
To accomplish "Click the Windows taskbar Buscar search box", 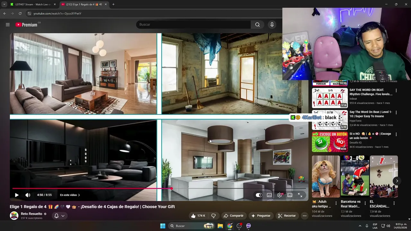I will [191, 226].
